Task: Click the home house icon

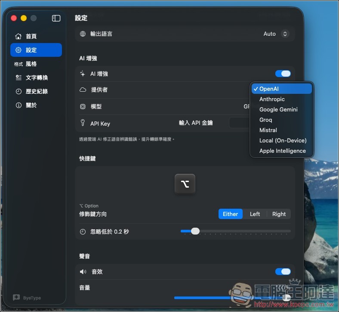Action: (18, 36)
